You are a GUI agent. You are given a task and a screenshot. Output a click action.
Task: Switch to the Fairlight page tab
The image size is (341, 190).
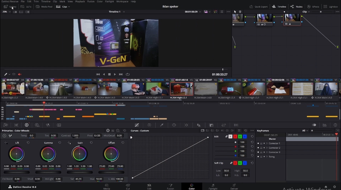(213, 186)
